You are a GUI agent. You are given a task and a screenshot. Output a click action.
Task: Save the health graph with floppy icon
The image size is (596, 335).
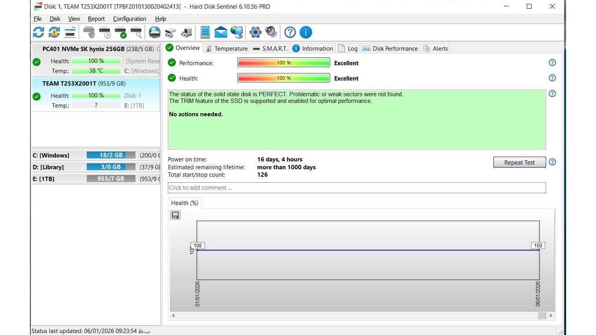point(175,215)
